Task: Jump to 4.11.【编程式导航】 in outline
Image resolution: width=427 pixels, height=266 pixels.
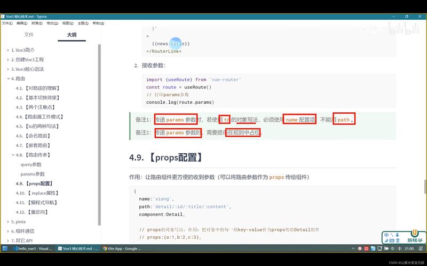Action: point(37,203)
